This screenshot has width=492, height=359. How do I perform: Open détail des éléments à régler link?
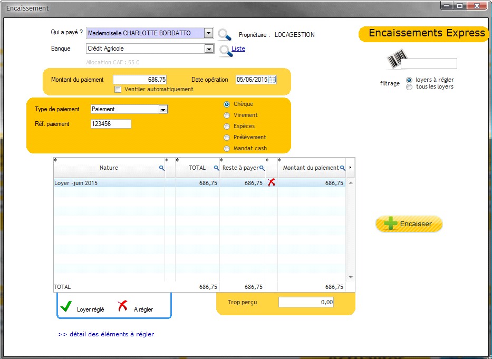pos(107,334)
